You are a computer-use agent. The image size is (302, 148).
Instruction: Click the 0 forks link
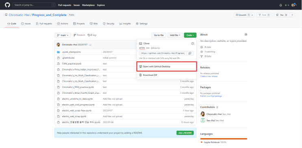[206, 56]
